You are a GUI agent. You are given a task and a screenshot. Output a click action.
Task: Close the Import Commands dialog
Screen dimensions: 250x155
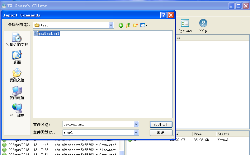pos(171,15)
